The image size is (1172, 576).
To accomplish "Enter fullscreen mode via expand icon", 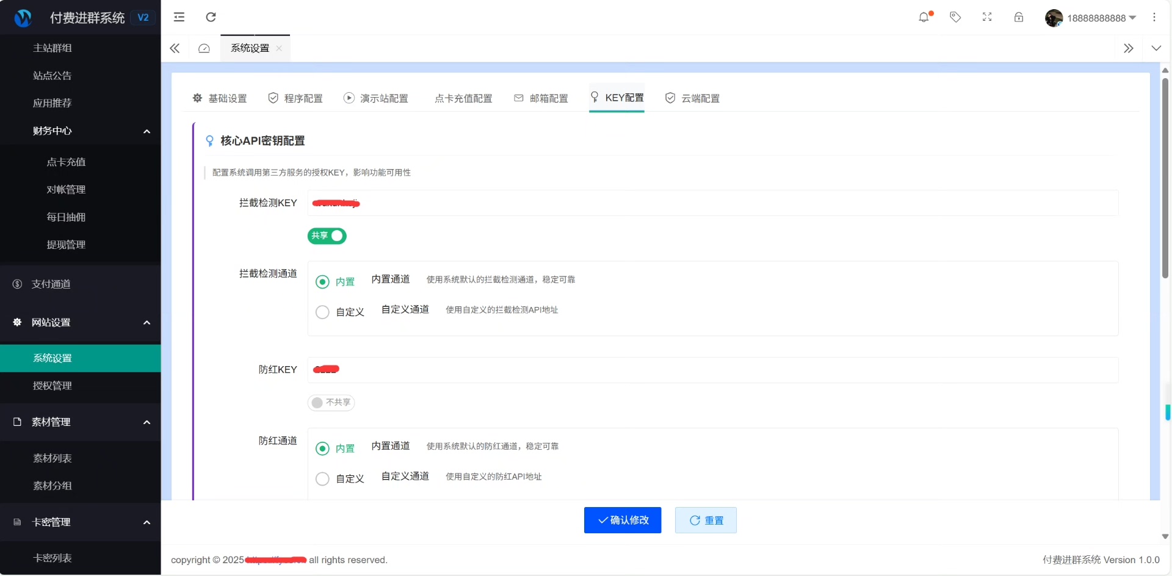I will (x=987, y=17).
